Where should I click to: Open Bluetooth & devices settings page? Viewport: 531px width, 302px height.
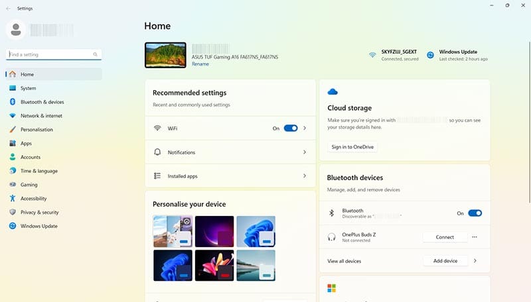(54, 102)
